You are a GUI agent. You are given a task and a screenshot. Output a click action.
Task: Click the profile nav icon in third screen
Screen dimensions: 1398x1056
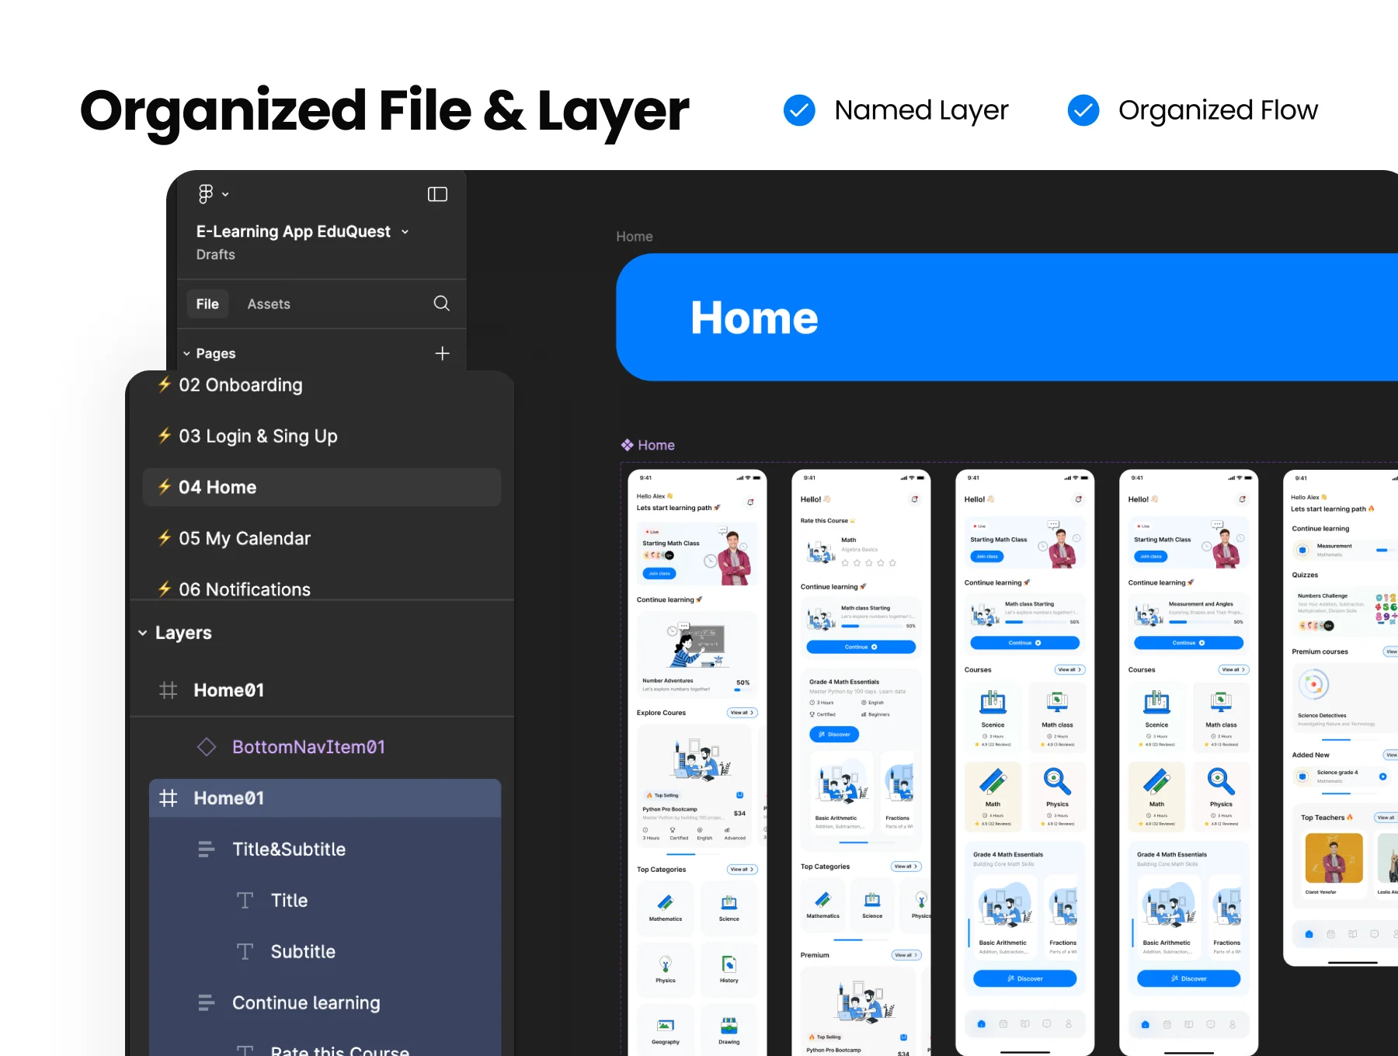click(x=1069, y=1024)
